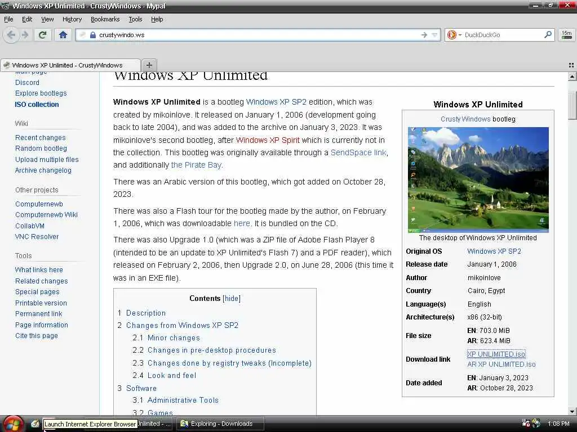Click the quick launch icon beside Start

tap(35, 424)
